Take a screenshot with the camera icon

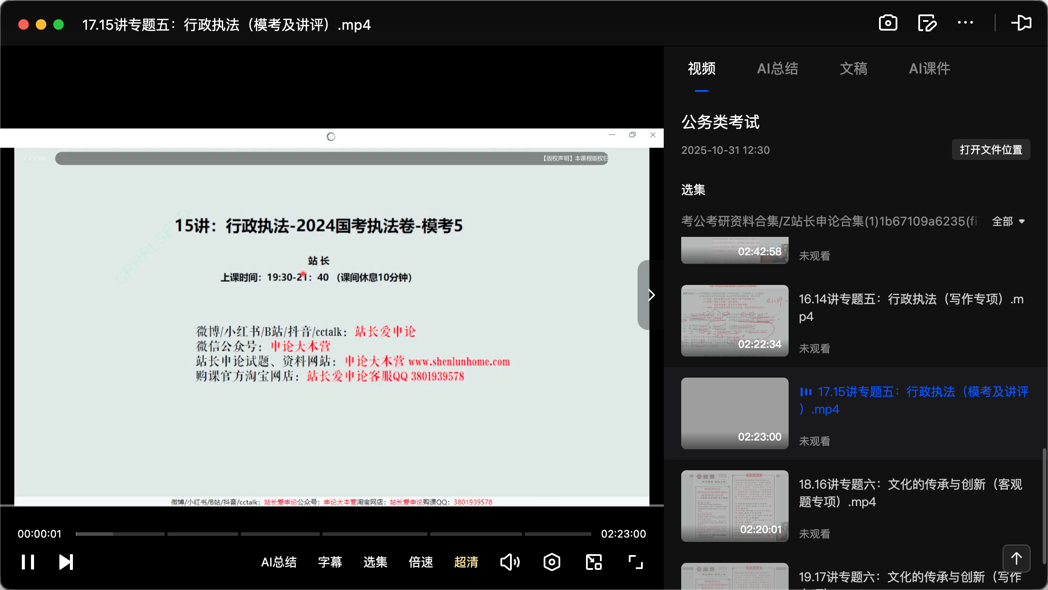[x=888, y=23]
